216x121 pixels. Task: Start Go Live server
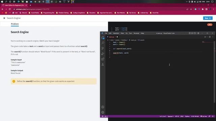coord(204,116)
